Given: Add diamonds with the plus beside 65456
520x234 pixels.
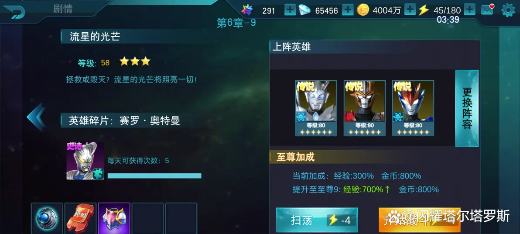Looking at the screenshot, I should click(x=348, y=10).
